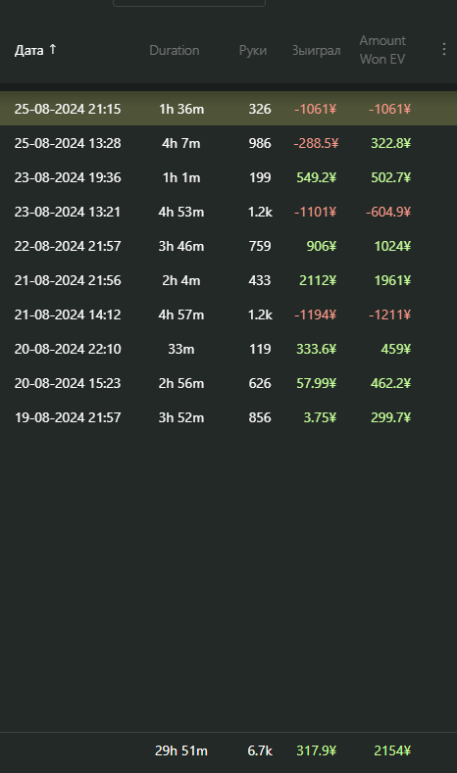Select the 22-08-2024 21:57 session row
Viewport: 457px width, 773px height.
(228, 246)
